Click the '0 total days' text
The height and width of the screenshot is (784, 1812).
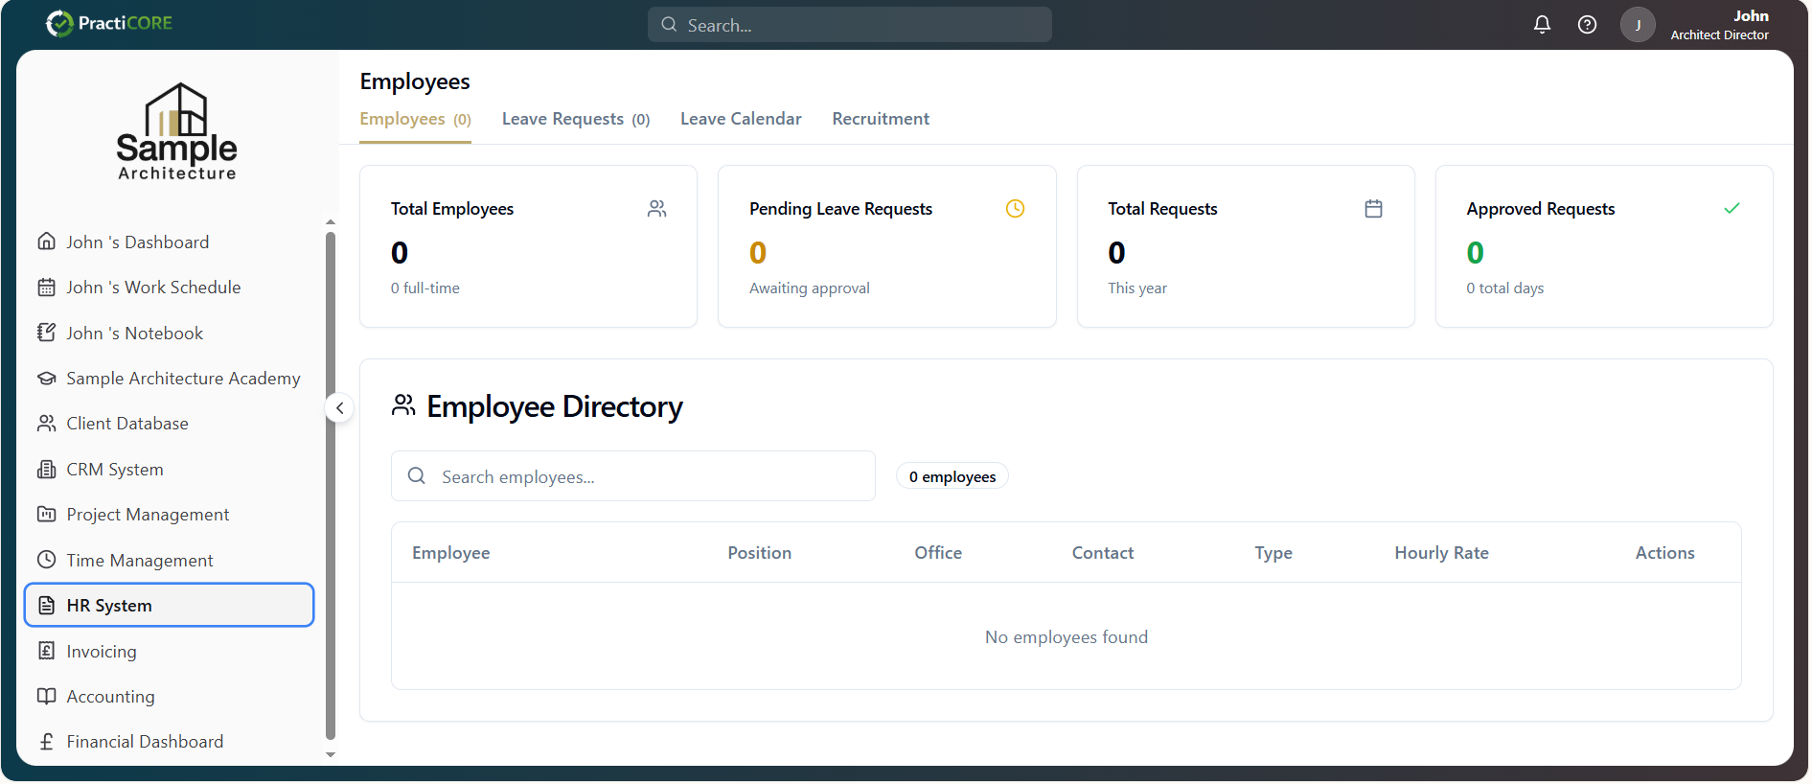pyautogui.click(x=1505, y=288)
